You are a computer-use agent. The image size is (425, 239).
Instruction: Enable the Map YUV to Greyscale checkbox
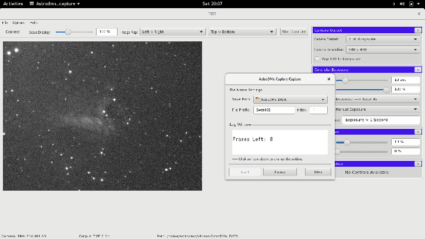tap(317, 58)
